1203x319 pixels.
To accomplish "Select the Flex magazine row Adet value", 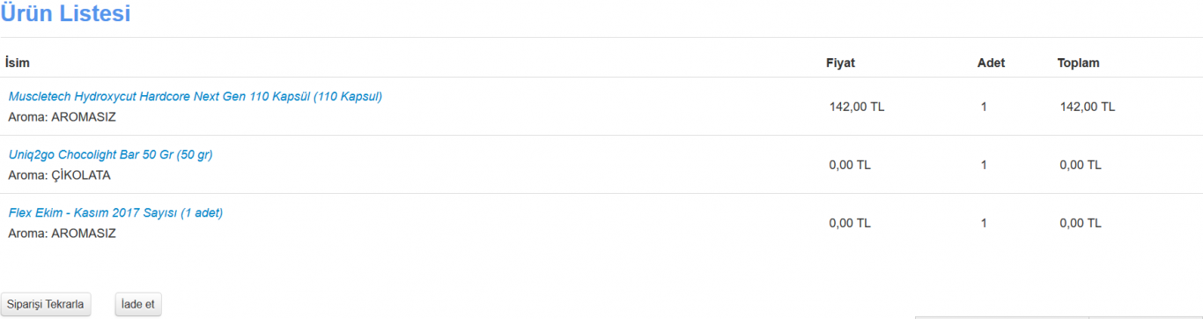I will click(x=984, y=223).
